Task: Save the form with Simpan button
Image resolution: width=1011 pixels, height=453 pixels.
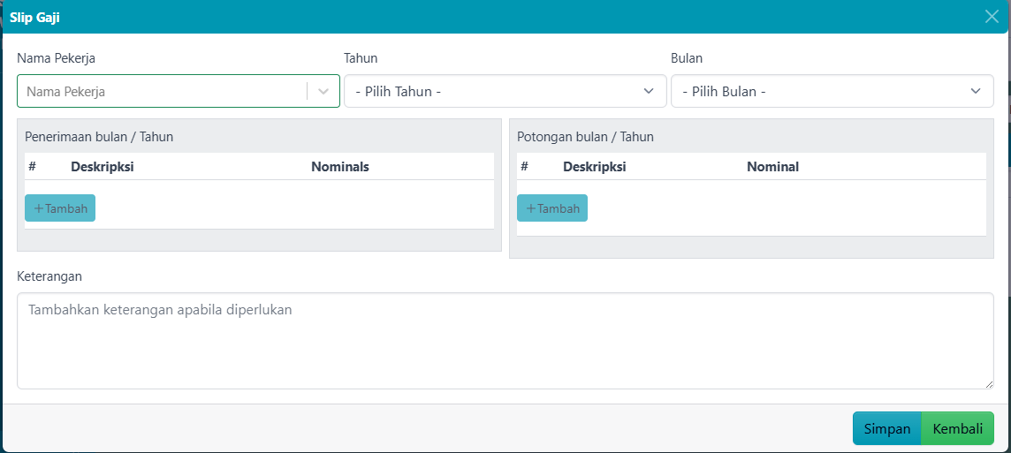Action: [x=886, y=428]
